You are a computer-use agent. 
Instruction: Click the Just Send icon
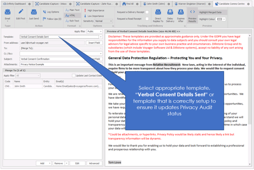pyautogui.click(x=34, y=12)
